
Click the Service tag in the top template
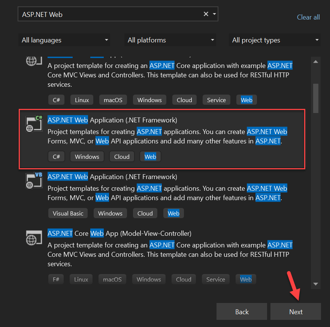click(x=217, y=100)
